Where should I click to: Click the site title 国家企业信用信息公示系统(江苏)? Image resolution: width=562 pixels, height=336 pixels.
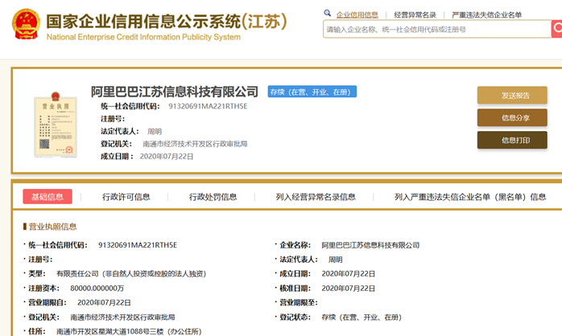coord(167,22)
